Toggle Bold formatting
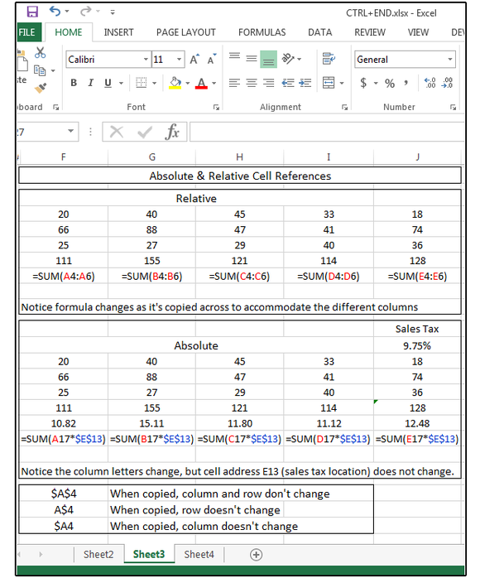This screenshot has width=480, height=578. (x=74, y=83)
